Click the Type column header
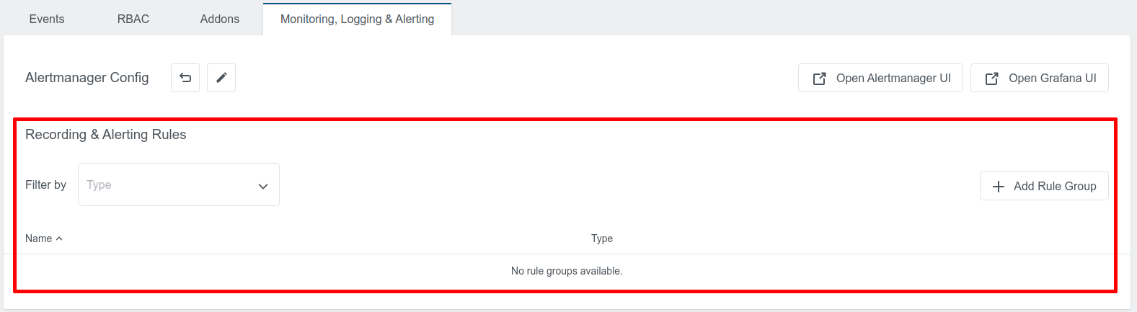Screen dimensions: 1137x312 [x=602, y=239]
